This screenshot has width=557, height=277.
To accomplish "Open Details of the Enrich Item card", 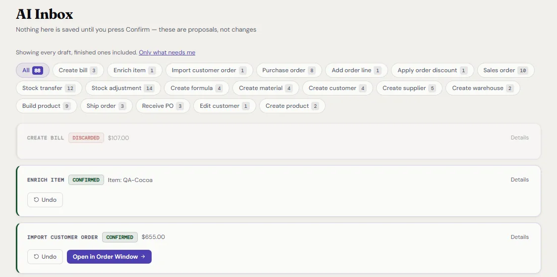I will pos(520,180).
